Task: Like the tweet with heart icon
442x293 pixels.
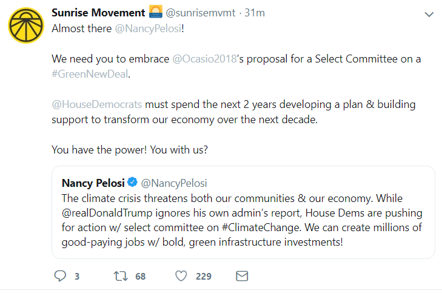Action: 181,276
